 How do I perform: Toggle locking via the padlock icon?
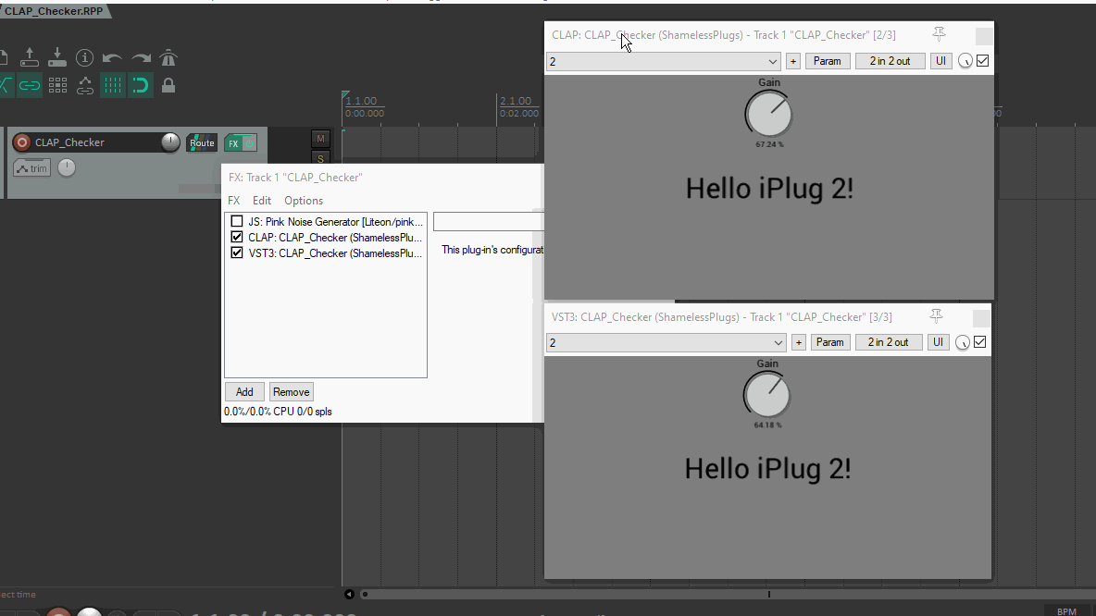tap(168, 85)
